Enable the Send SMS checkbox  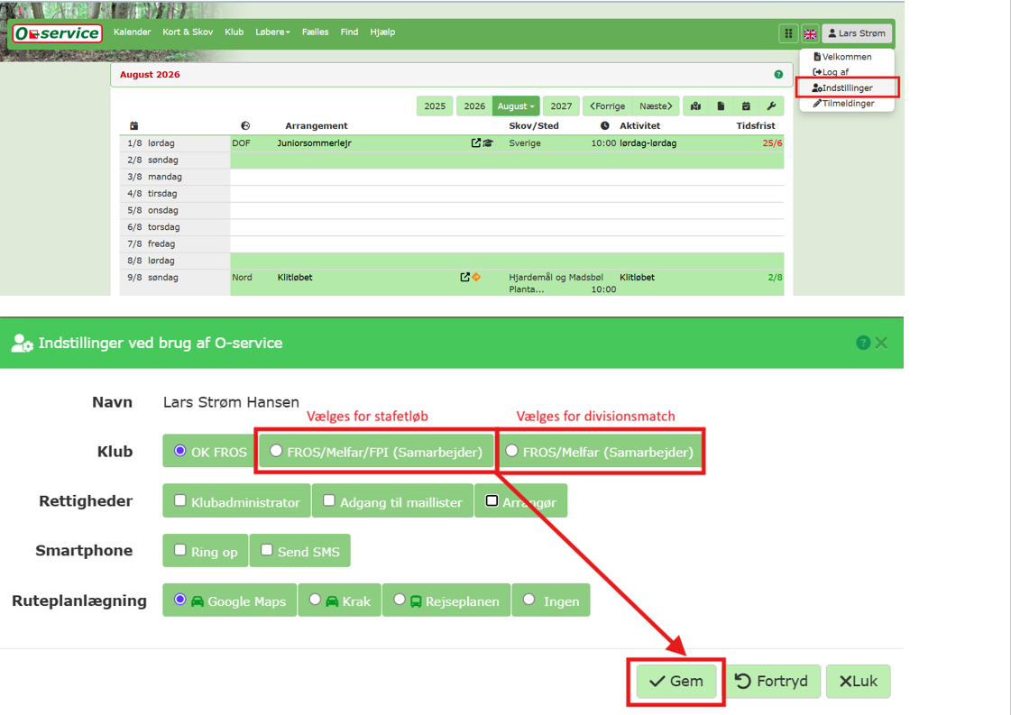pos(266,550)
